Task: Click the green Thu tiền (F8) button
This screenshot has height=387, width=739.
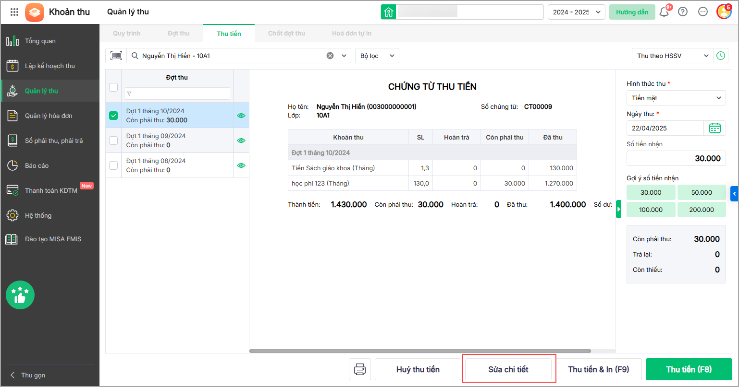Action: (x=689, y=369)
